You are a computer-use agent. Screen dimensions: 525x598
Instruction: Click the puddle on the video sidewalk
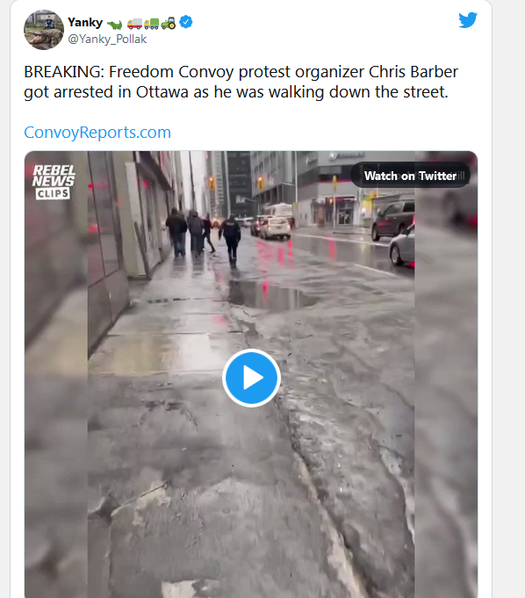point(269,295)
